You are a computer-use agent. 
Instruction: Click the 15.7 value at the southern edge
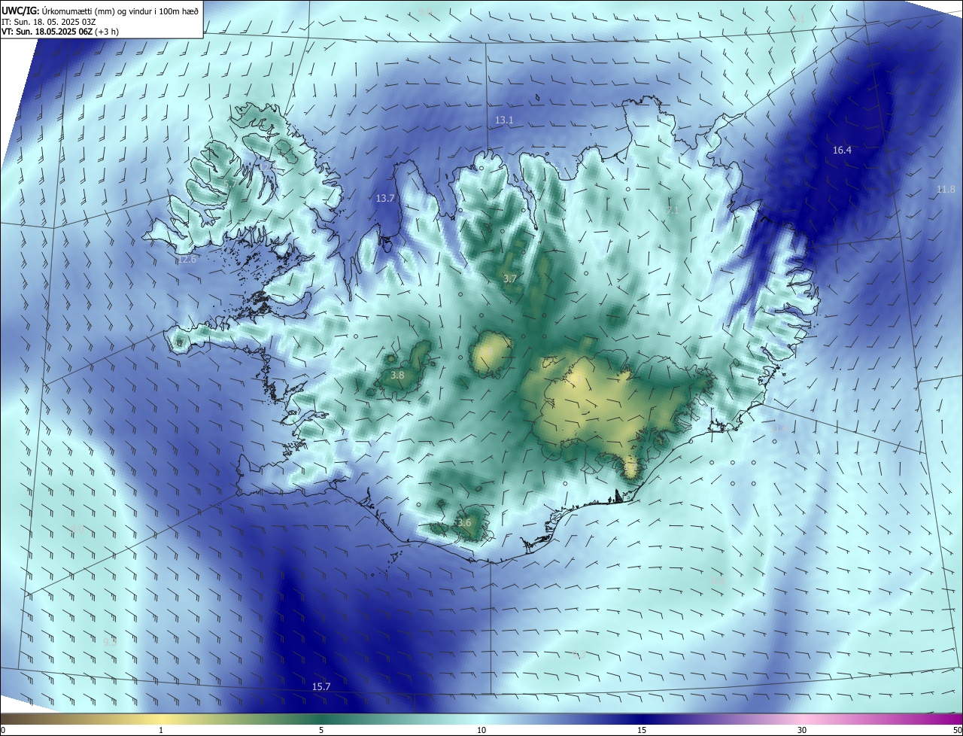(321, 687)
